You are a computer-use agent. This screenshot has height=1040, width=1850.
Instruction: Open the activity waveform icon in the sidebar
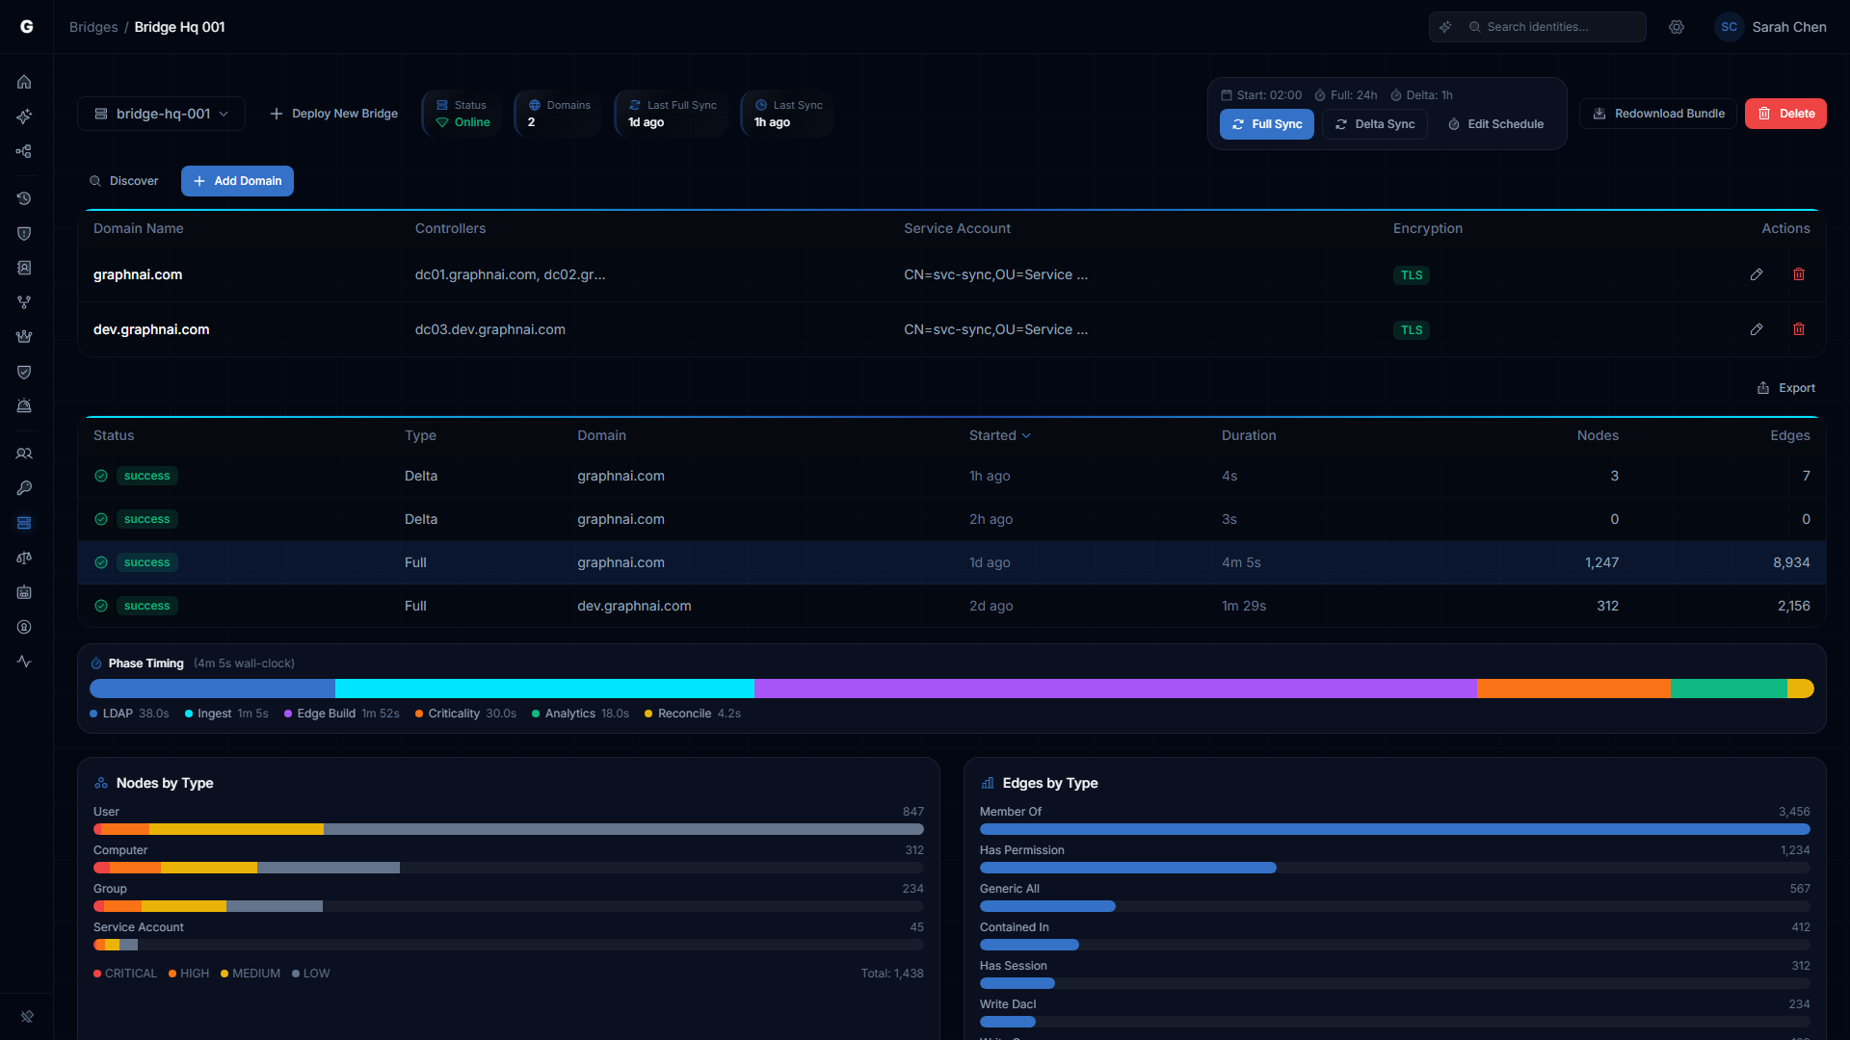coord(24,662)
